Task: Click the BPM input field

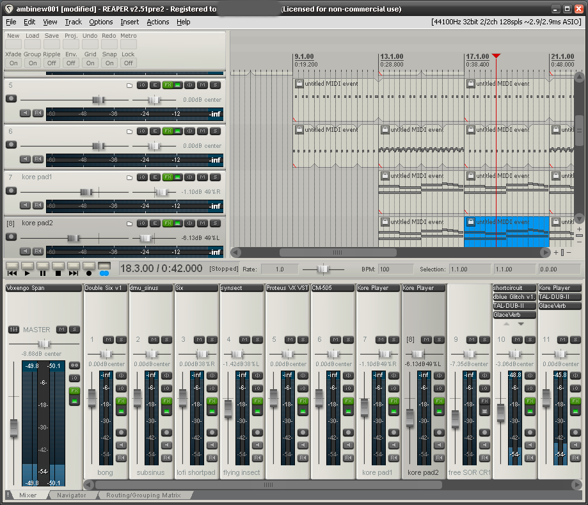Action: pyautogui.click(x=395, y=269)
